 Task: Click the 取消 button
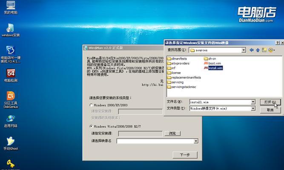270,110
